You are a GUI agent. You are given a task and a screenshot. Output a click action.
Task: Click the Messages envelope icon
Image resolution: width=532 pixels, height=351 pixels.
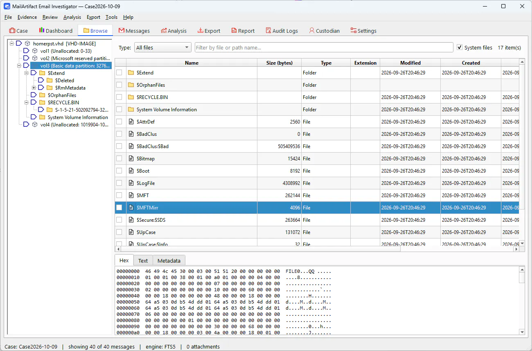122,31
